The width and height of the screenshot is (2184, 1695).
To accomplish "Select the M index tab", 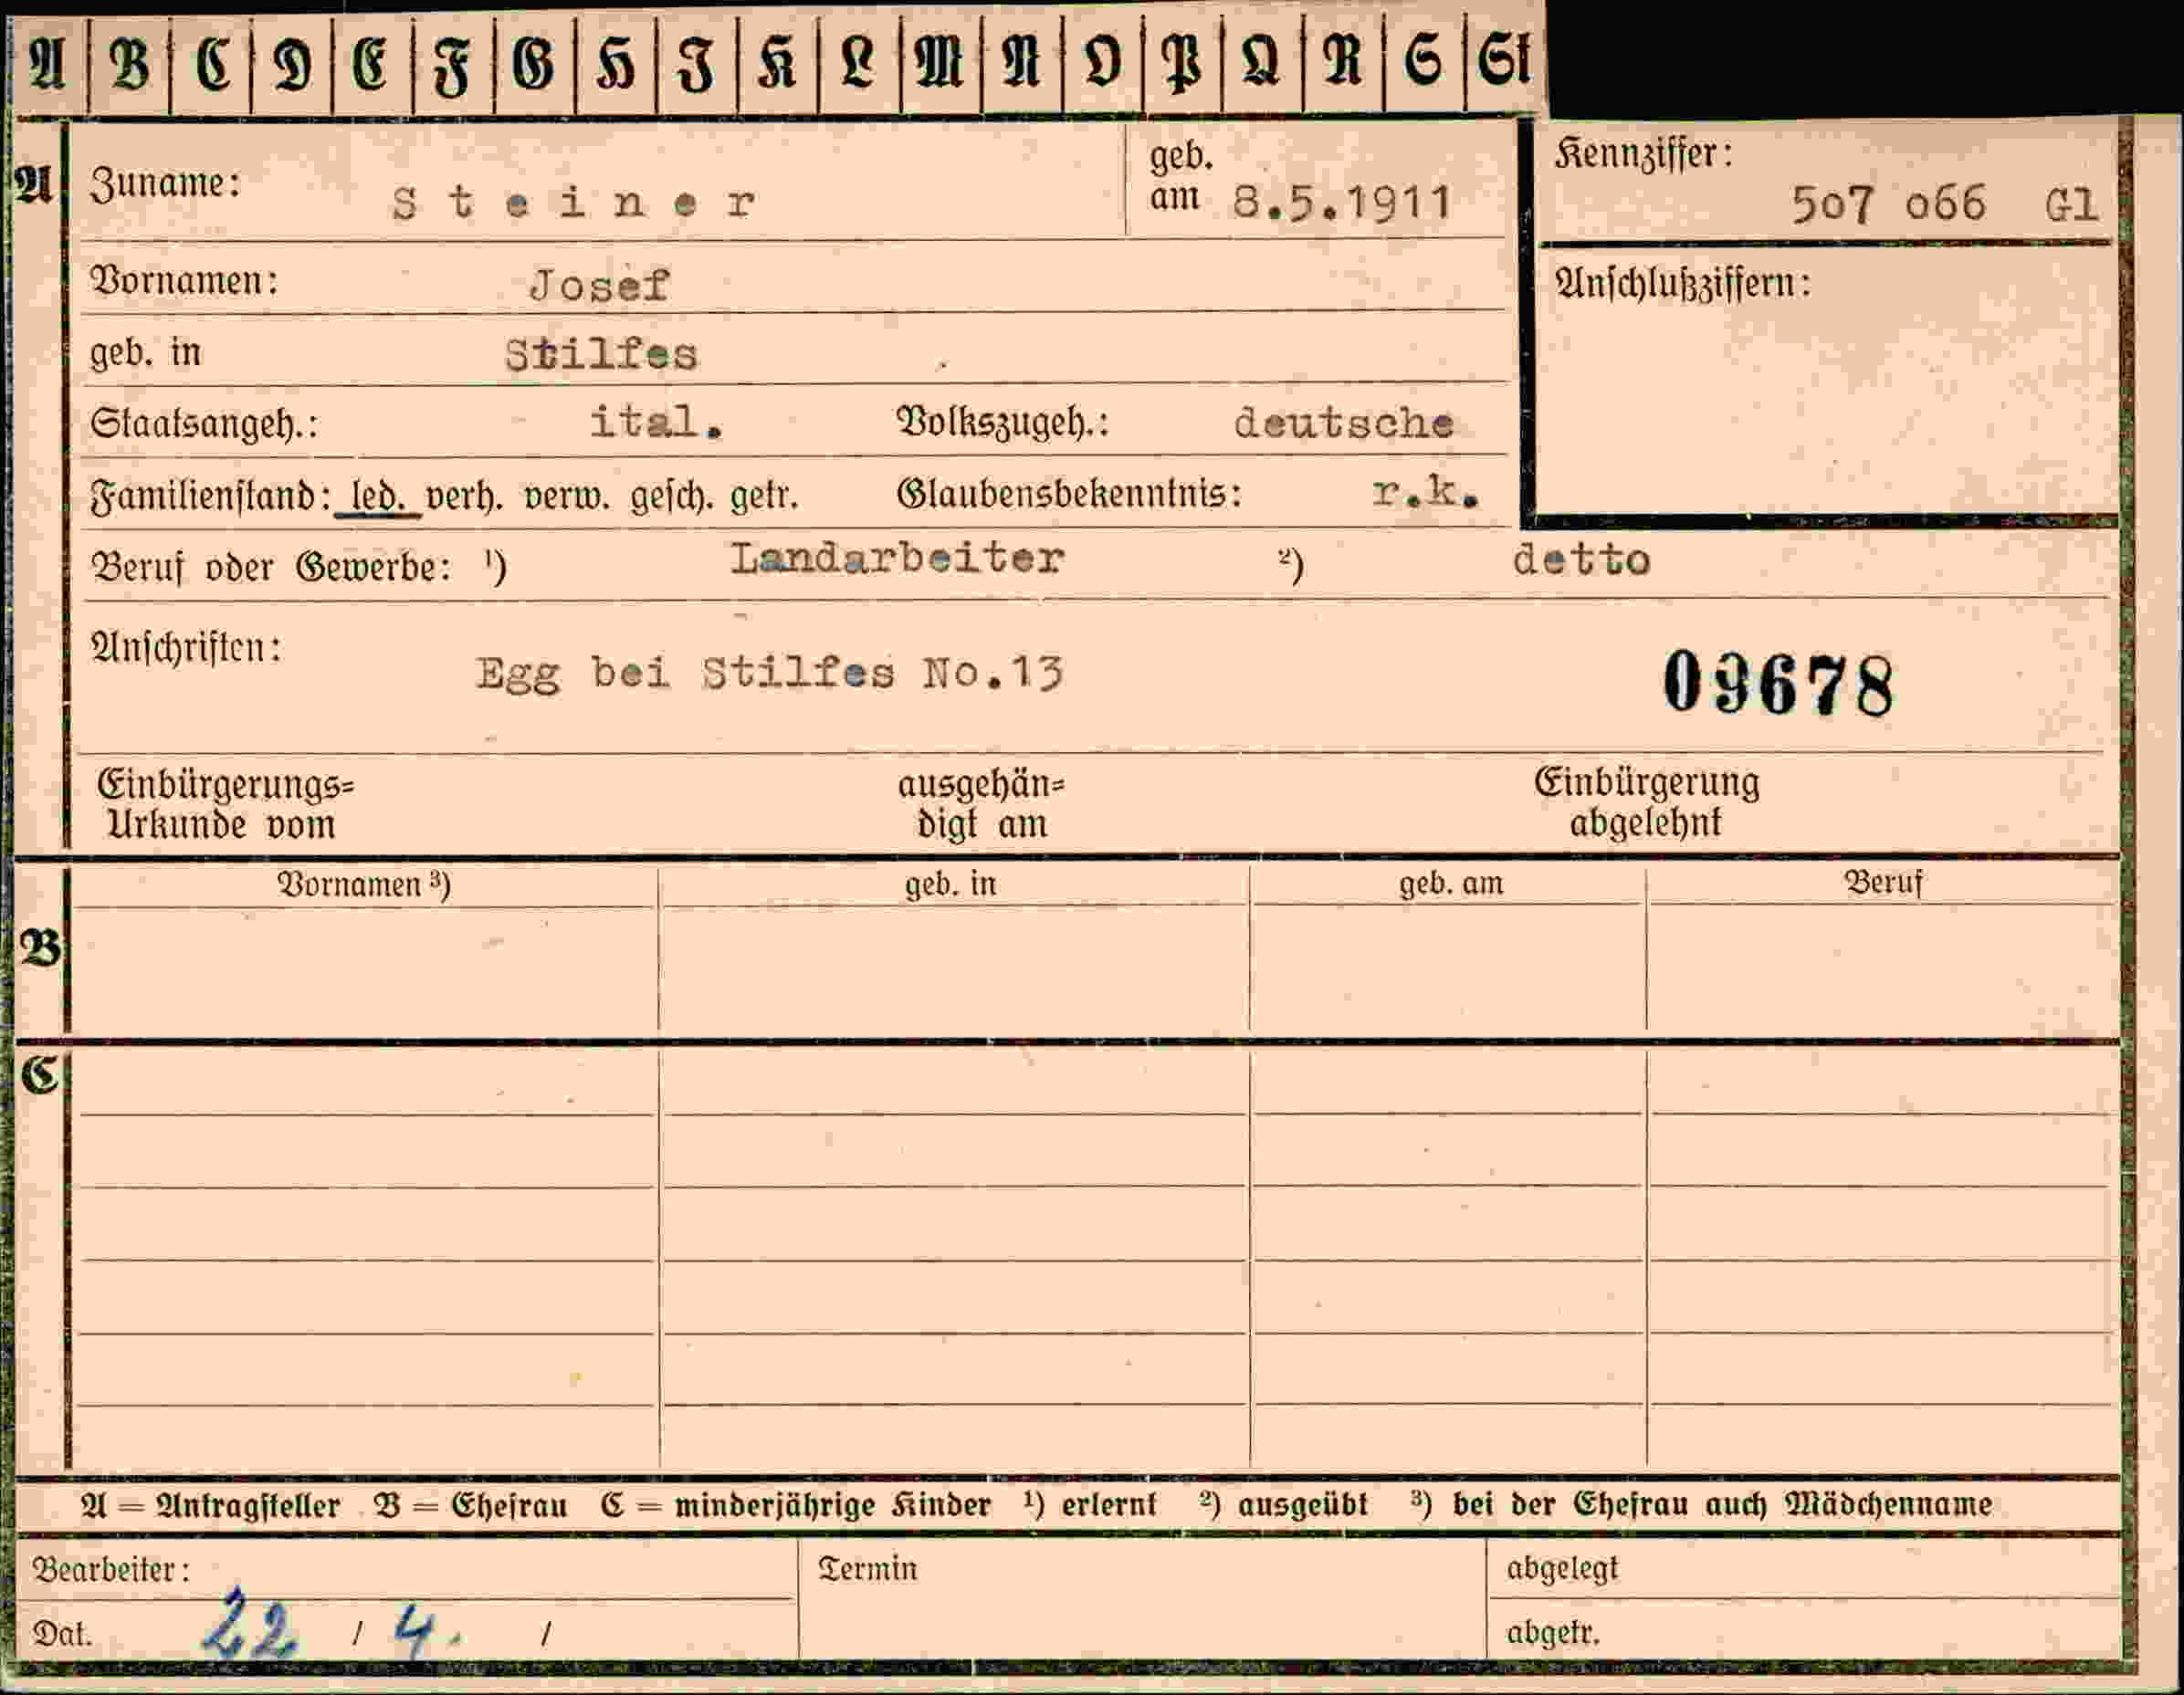I will [x=940, y=64].
